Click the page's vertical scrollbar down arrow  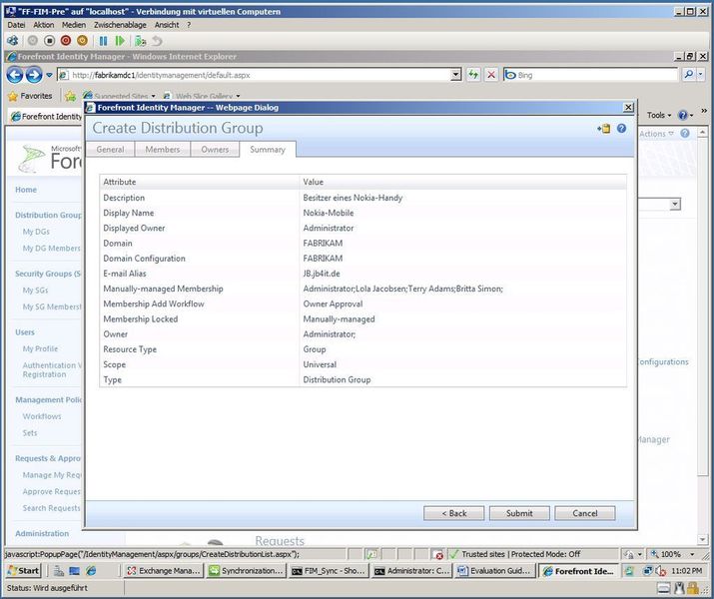[x=702, y=539]
